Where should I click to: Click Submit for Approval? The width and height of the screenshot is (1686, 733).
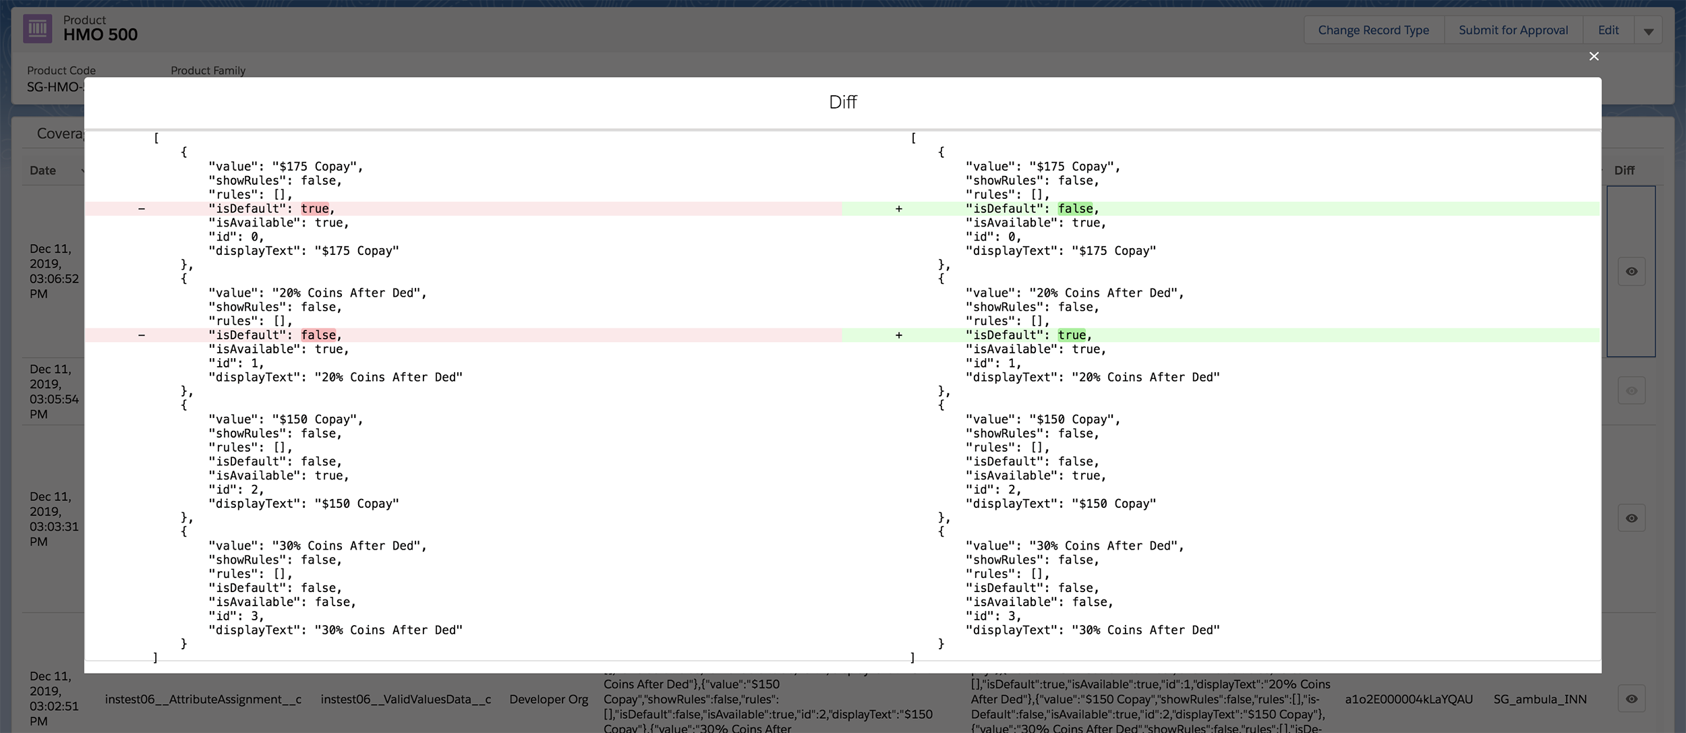pyautogui.click(x=1513, y=30)
